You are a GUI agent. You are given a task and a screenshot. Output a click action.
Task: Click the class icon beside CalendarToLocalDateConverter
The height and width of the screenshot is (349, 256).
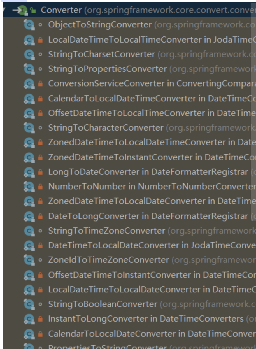click(29, 334)
